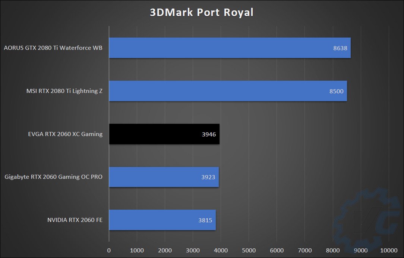Screen dimensions: 404x258
Task: Click the 3923 value label
Action: (x=208, y=177)
